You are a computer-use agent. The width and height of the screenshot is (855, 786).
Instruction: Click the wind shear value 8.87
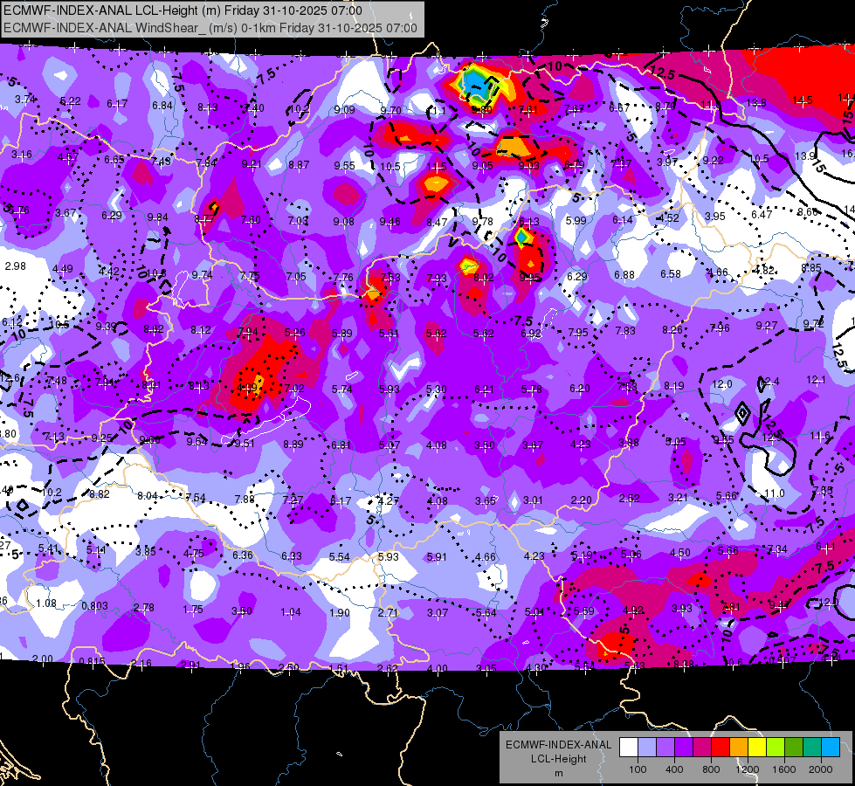[299, 165]
